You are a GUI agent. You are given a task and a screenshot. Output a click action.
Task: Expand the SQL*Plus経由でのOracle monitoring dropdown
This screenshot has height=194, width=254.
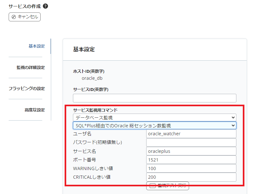click(155, 125)
